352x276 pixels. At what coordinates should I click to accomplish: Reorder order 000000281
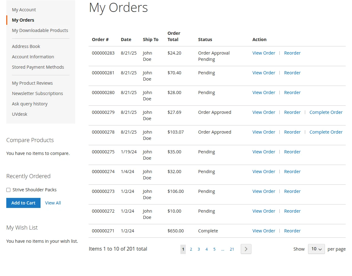pyautogui.click(x=292, y=72)
